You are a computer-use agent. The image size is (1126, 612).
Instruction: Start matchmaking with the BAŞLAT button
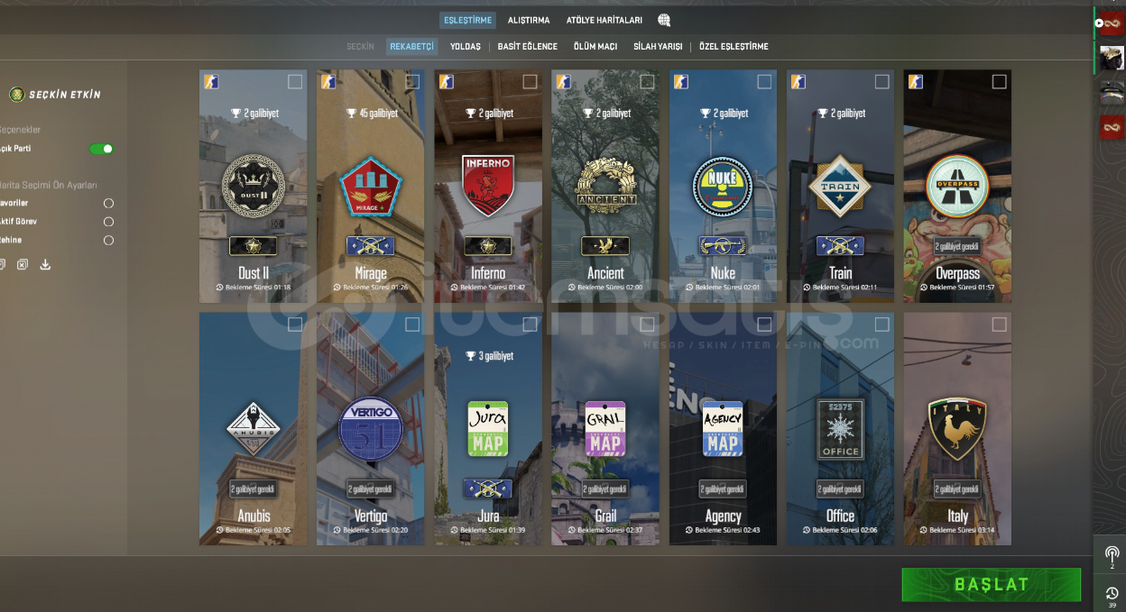992,584
